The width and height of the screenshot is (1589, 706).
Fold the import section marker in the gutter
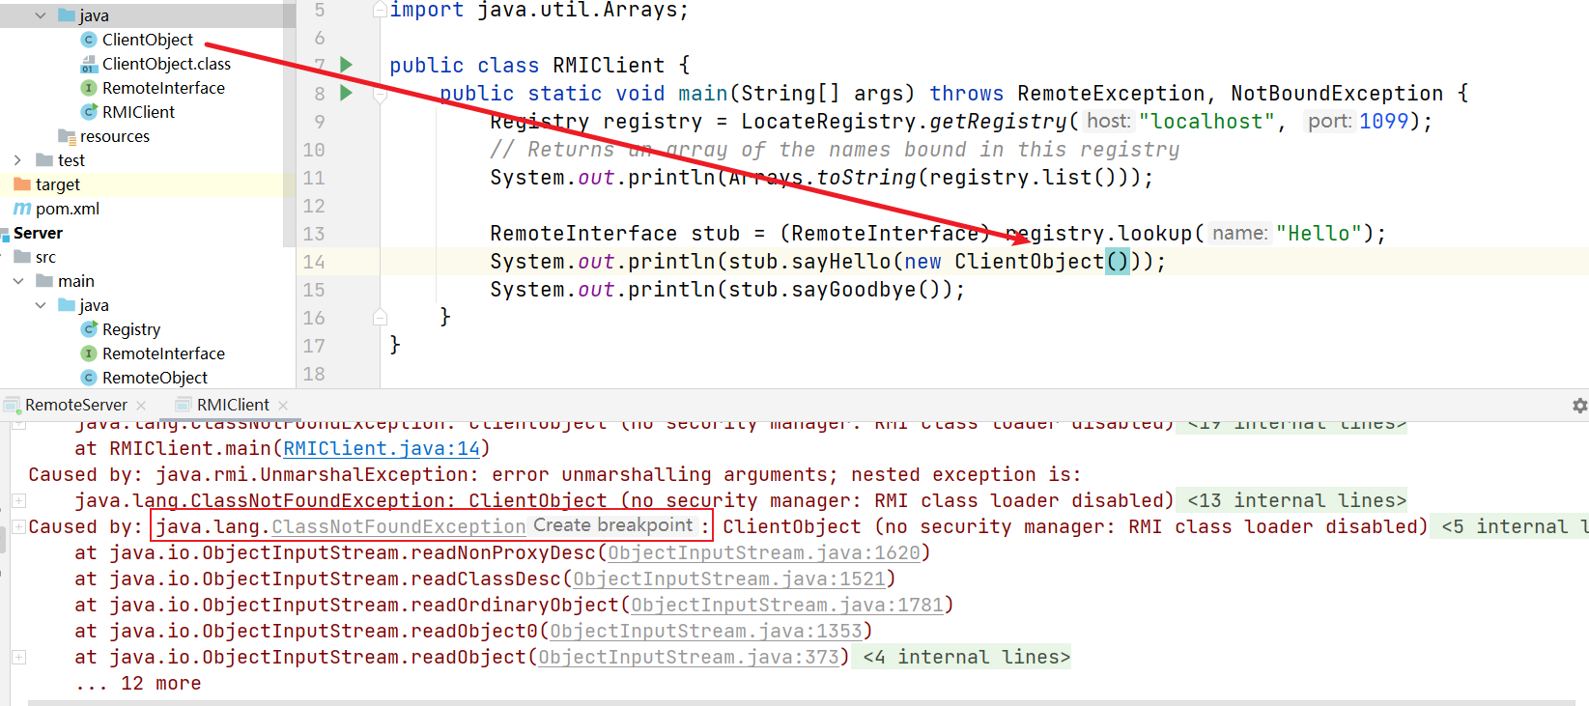click(x=380, y=10)
